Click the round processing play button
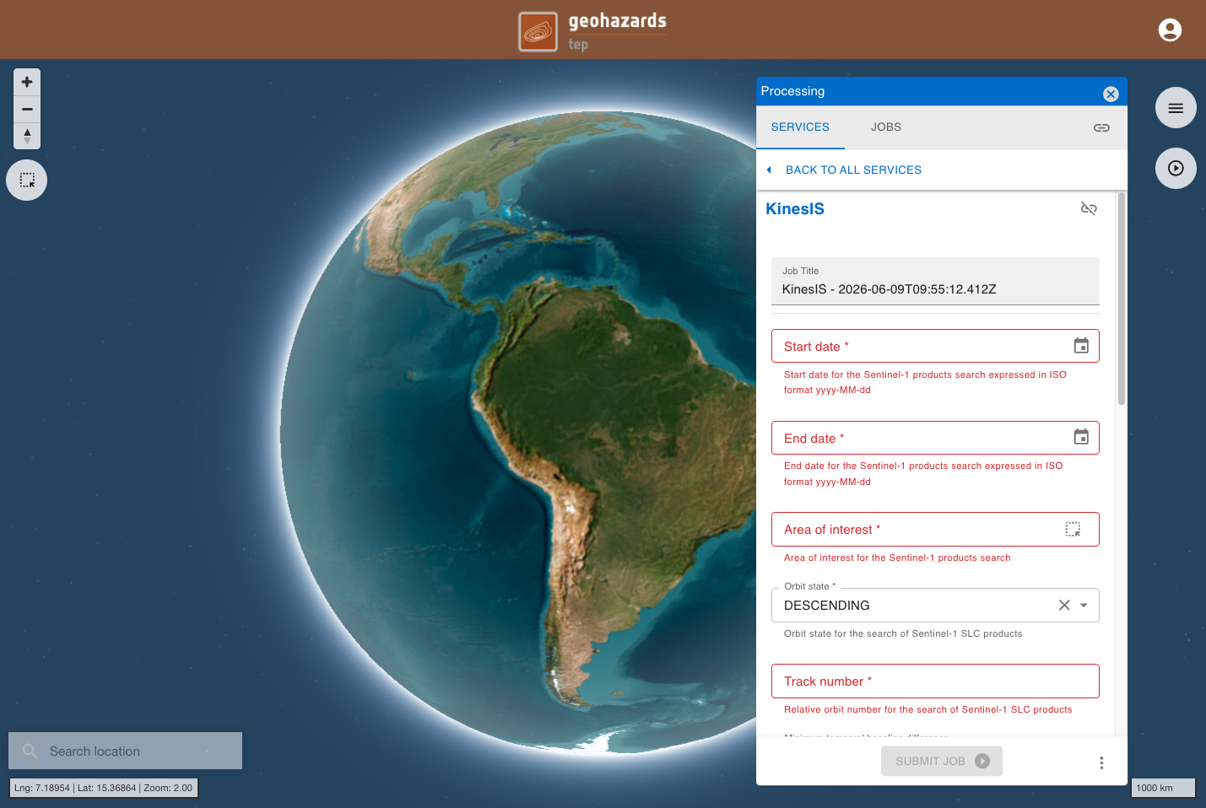The height and width of the screenshot is (808, 1206). 1176,169
